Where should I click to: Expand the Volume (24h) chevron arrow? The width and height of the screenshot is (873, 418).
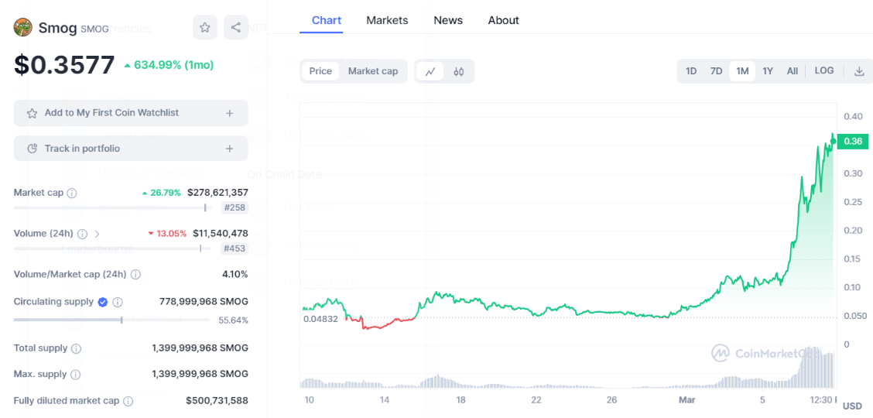(98, 234)
